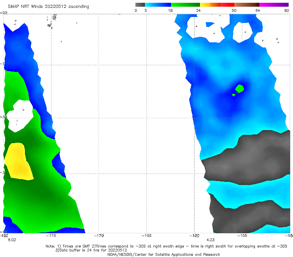The height and width of the screenshot is (257, 293).
Task: Click the latitude label '-20' at top left
Action: 4,13
